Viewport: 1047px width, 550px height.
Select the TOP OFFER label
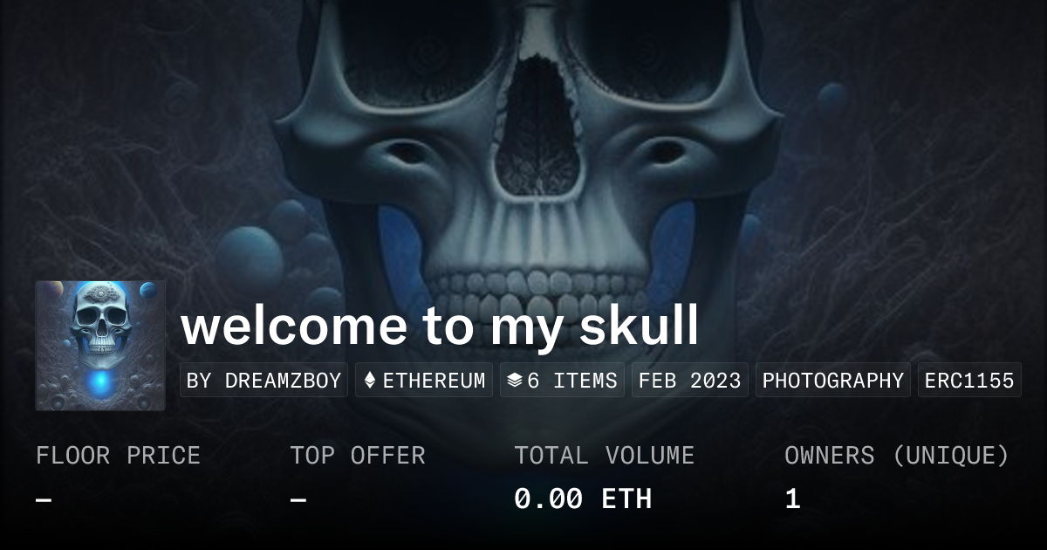(358, 456)
